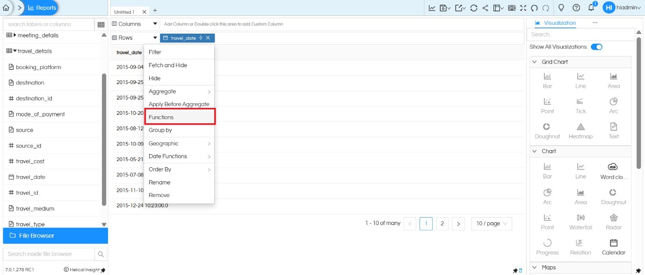This screenshot has width=645, height=275.
Task: Choose Functions from the context menu
Action: [179, 117]
